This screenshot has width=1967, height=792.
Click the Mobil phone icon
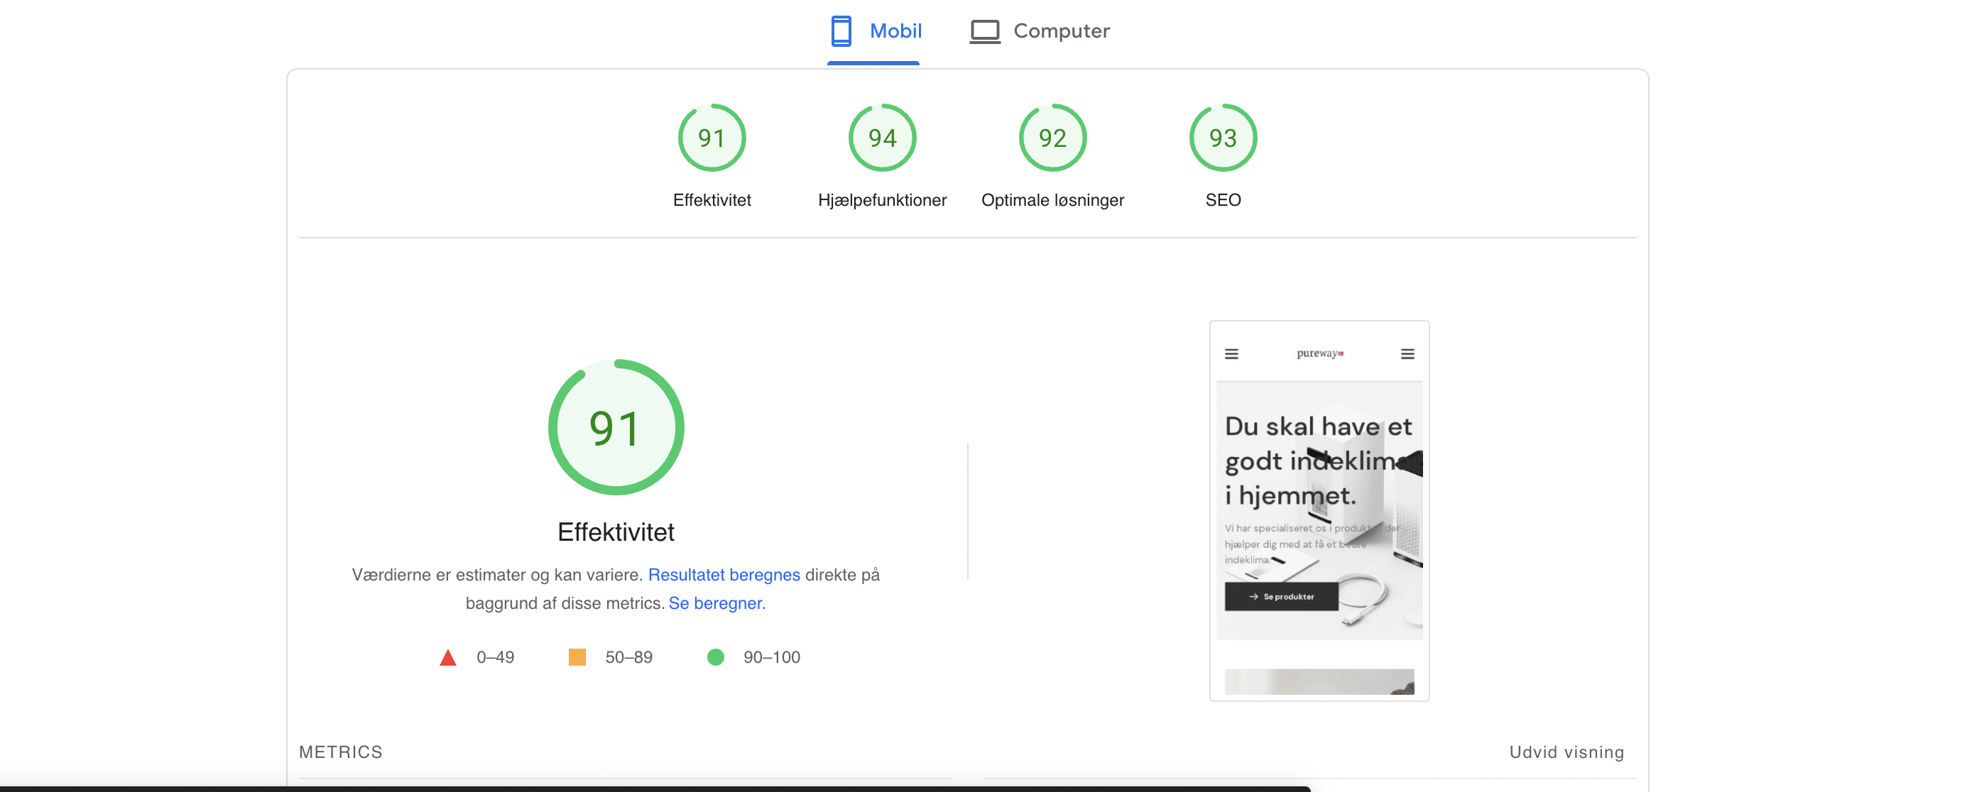coord(841,31)
